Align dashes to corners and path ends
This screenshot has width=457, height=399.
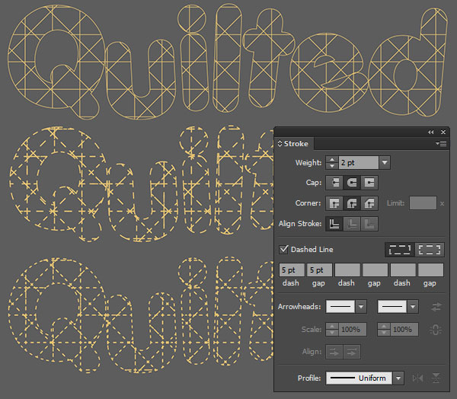(430, 249)
